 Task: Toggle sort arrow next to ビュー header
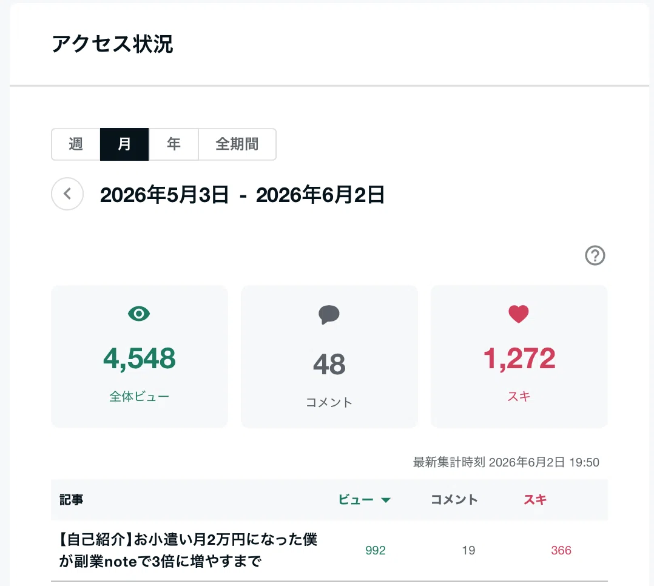click(x=386, y=500)
